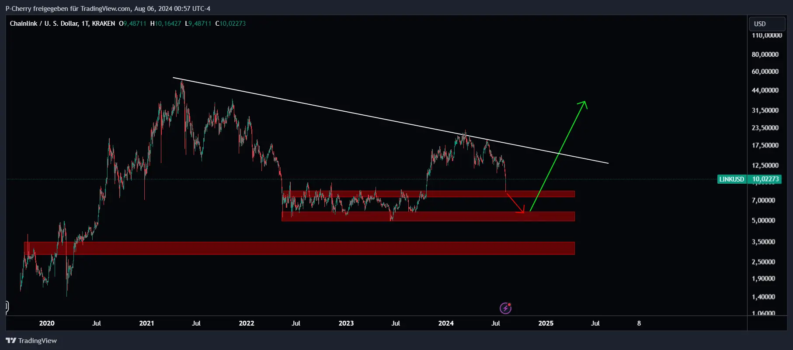Click the Close value 10,02273
793x350 pixels.
point(233,24)
